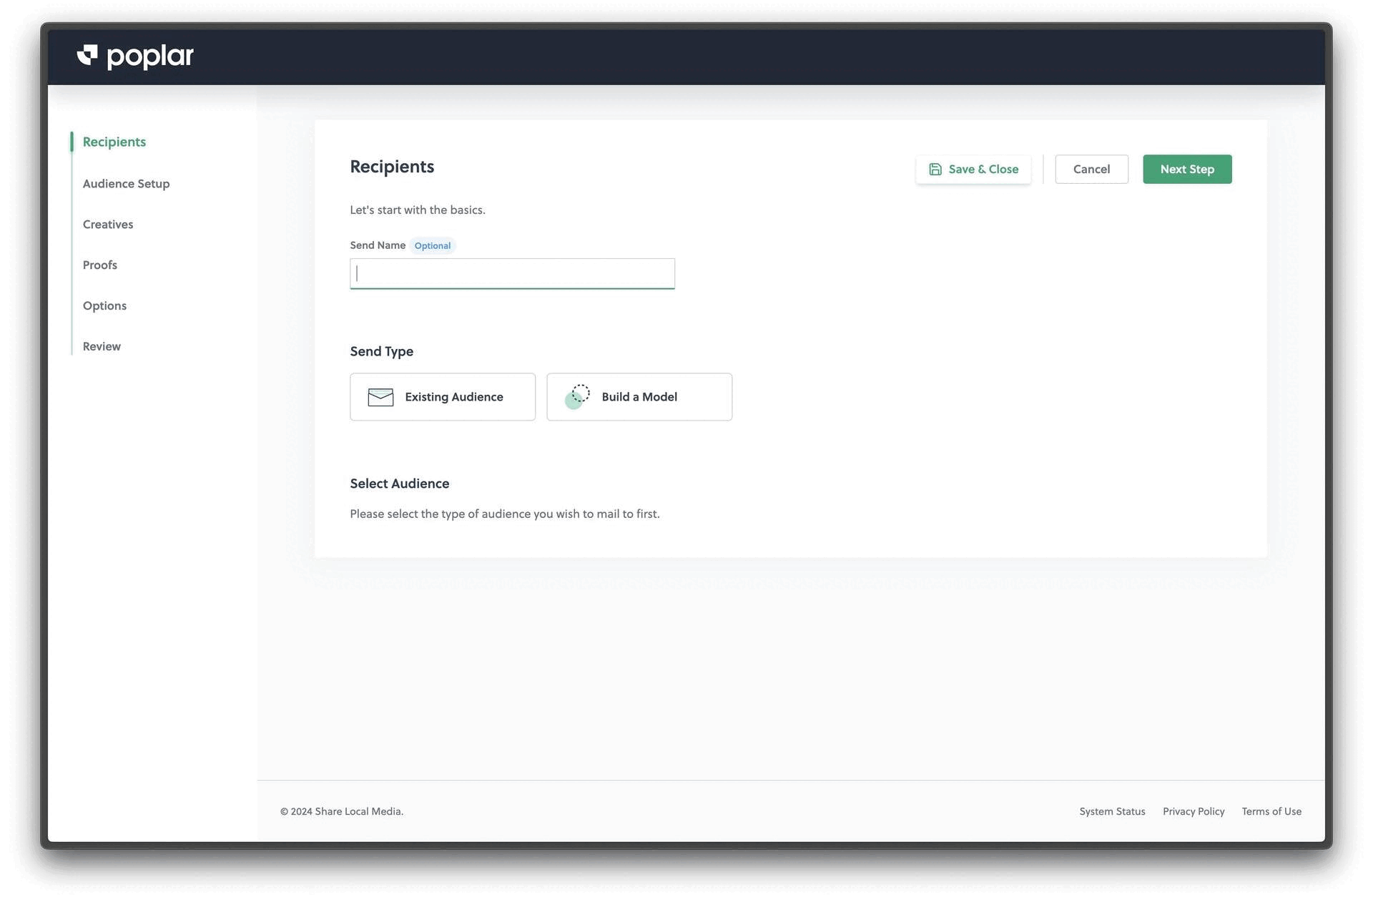Click the Save & Close button
This screenshot has width=1373, height=897.
pyautogui.click(x=973, y=170)
